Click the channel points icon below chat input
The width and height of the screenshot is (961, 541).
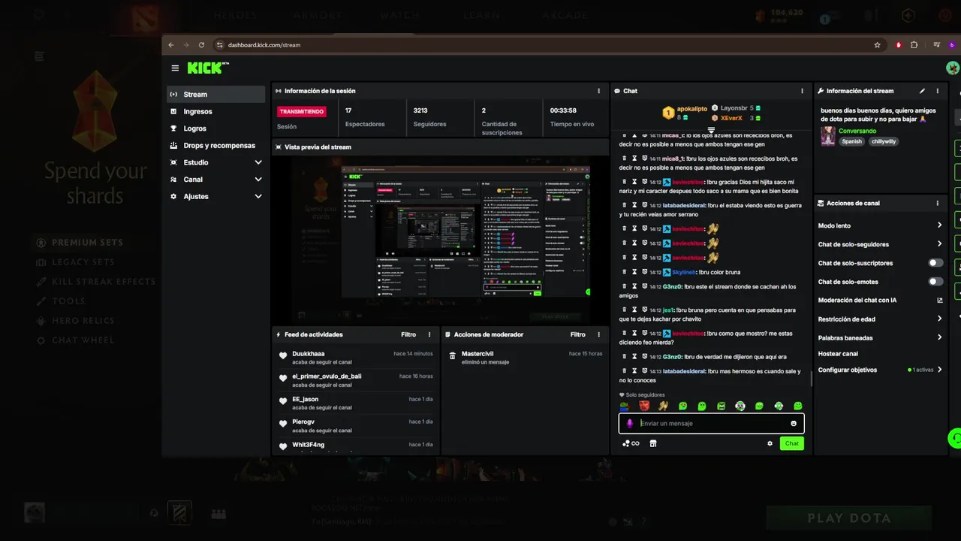[x=631, y=443]
